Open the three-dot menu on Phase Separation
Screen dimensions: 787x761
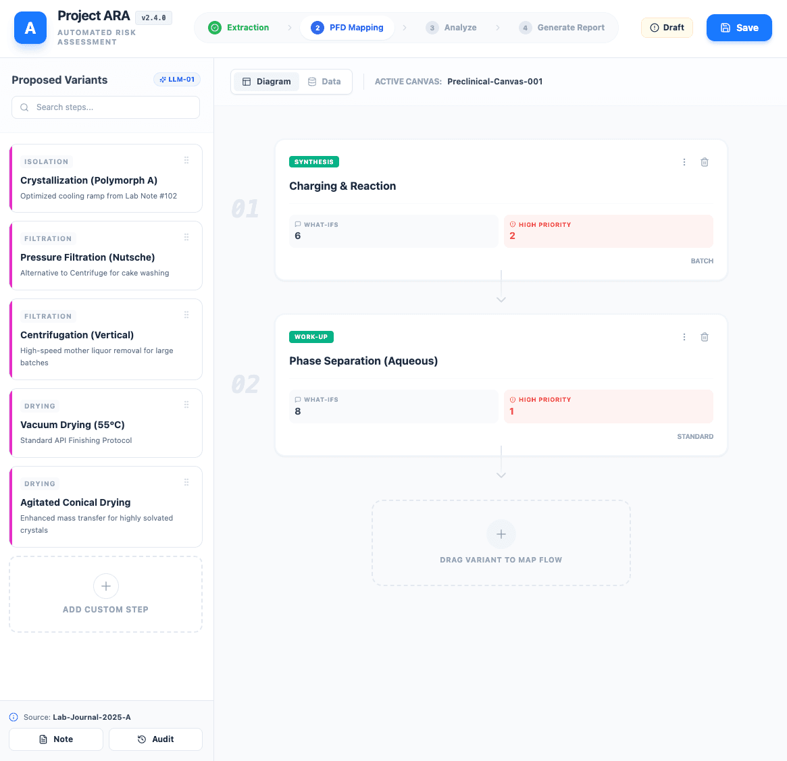(684, 336)
